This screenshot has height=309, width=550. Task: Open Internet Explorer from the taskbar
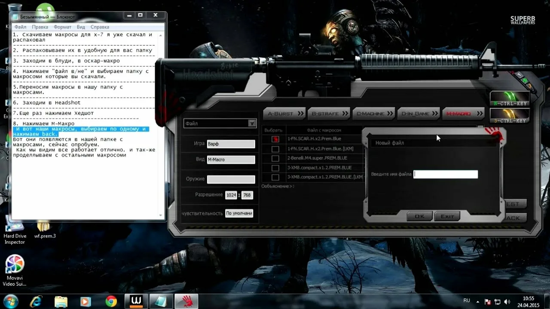click(x=37, y=302)
